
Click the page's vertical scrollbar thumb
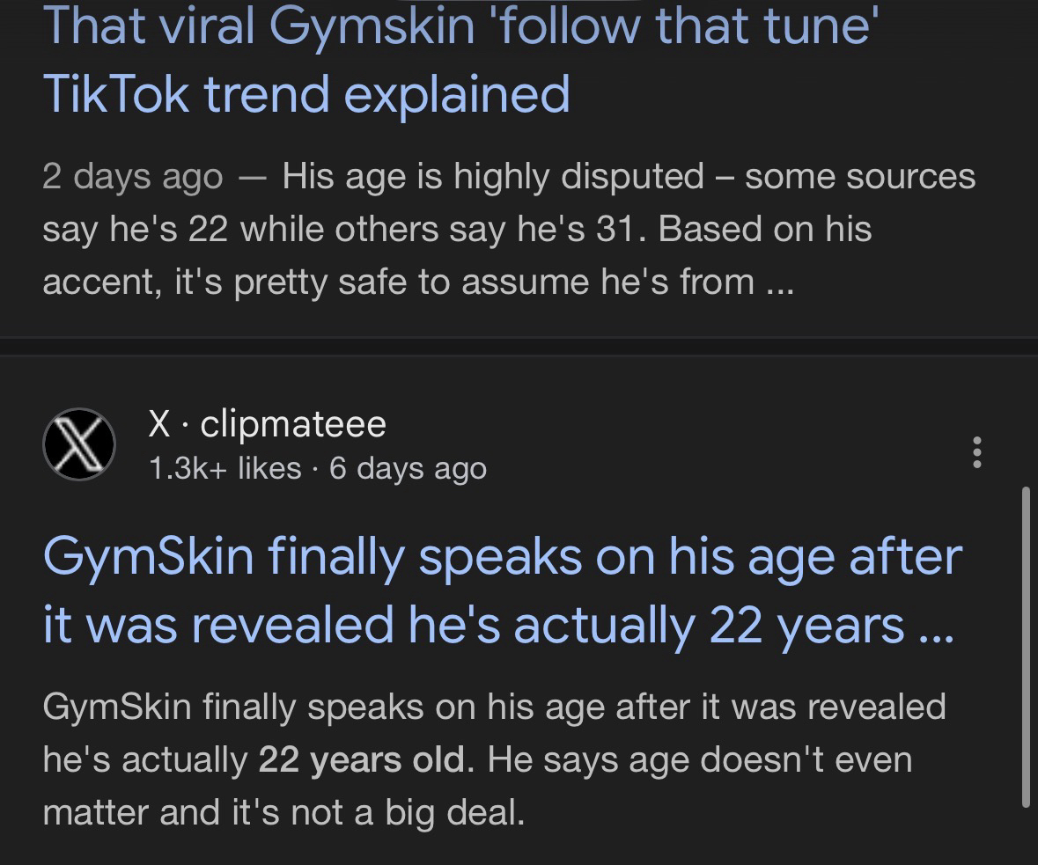coord(1026,647)
